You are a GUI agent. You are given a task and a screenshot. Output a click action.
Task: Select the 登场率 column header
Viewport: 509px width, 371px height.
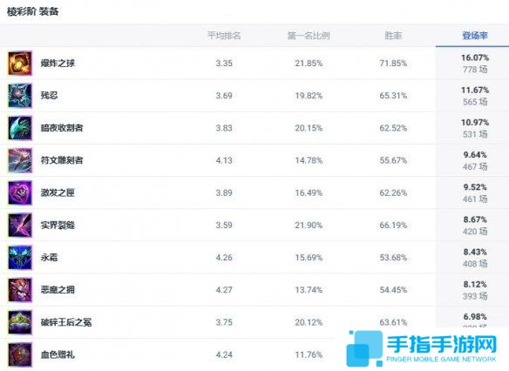[x=475, y=36]
